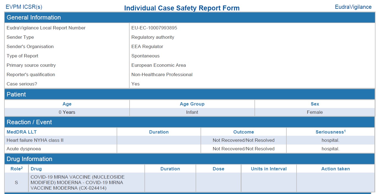Click the 'Type of Report' label
This screenshot has width=381, height=194.
pos(22,56)
